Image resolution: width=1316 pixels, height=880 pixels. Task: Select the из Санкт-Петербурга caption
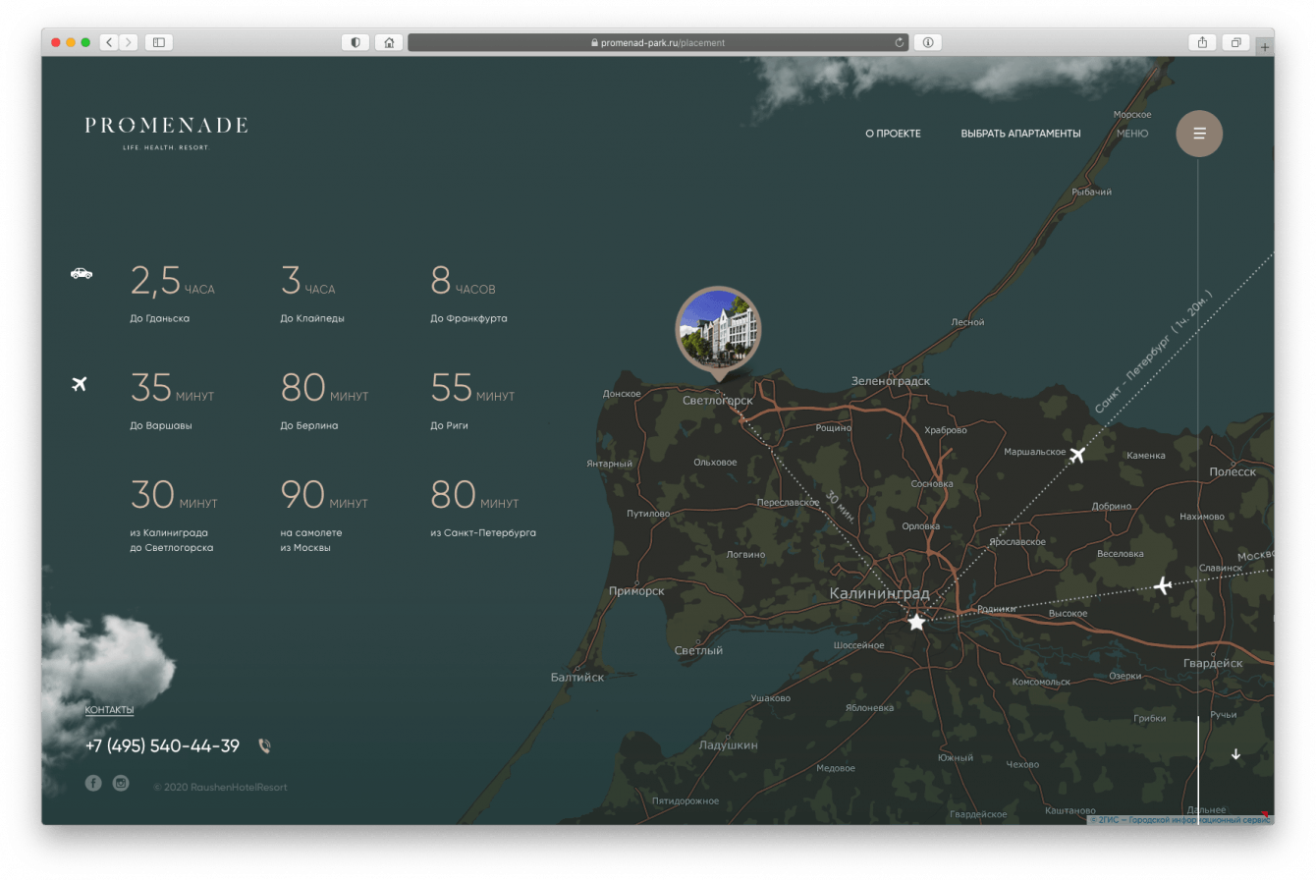pyautogui.click(x=483, y=533)
